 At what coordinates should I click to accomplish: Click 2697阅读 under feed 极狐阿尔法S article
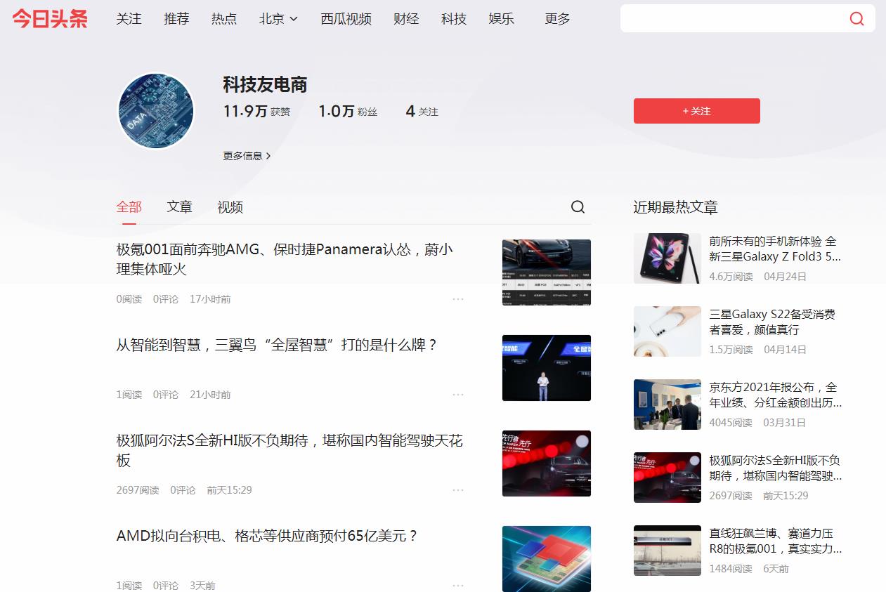pyautogui.click(x=138, y=490)
